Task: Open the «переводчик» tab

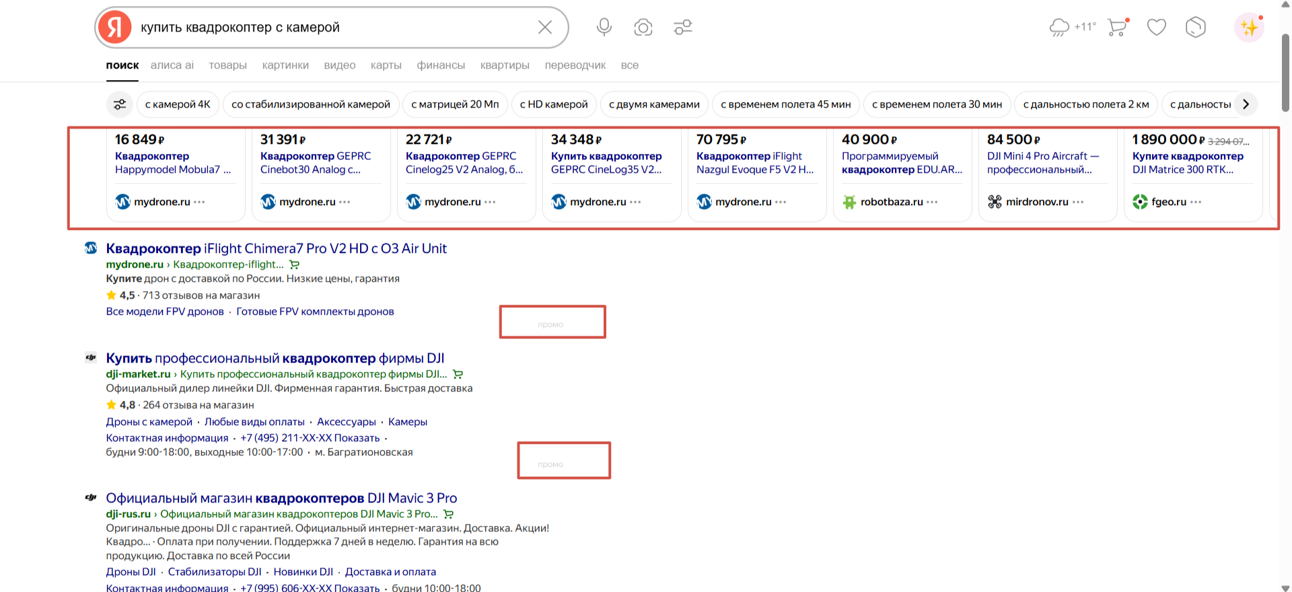Action: coord(575,65)
